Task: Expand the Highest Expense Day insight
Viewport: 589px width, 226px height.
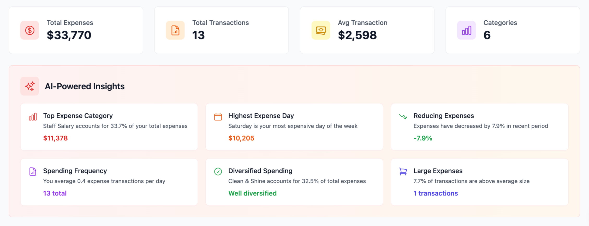Action: click(x=294, y=127)
